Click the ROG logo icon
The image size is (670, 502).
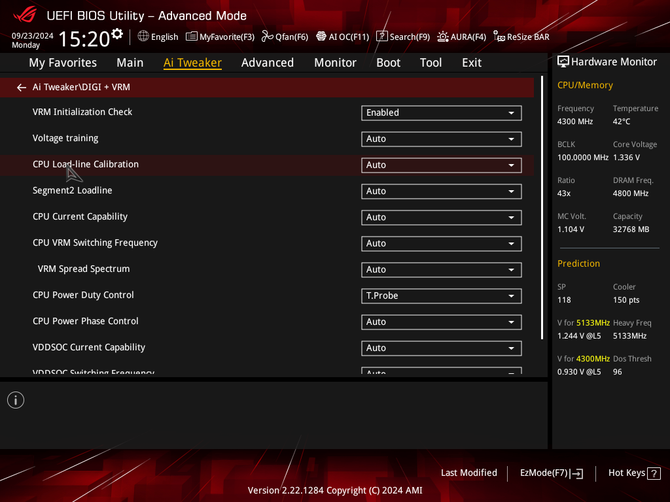[x=25, y=16]
